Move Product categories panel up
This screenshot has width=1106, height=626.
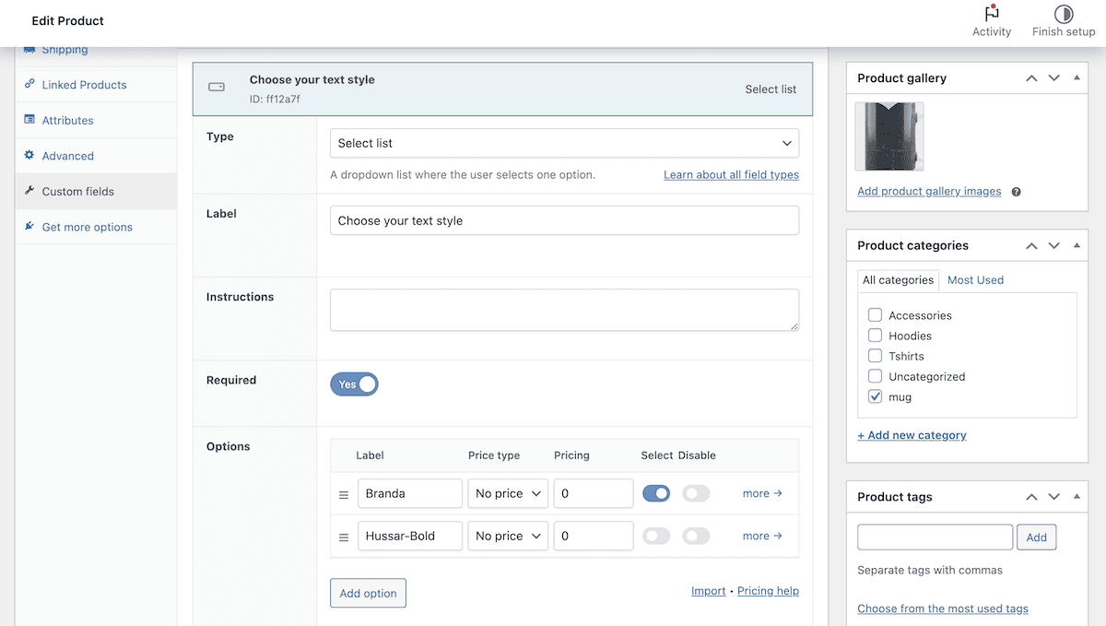click(1032, 246)
